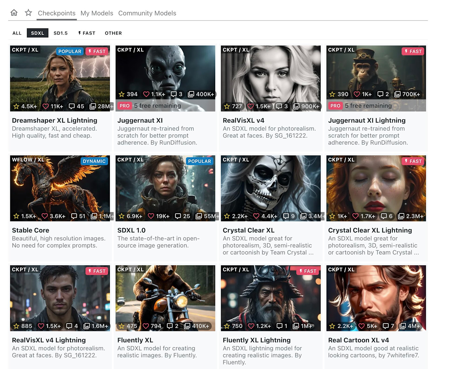Star the Stable Core workflow
The image size is (451, 369).
(x=16, y=216)
